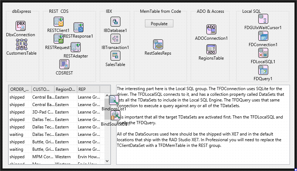Image resolution: width=297 pixels, height=171 pixels.
Task: Select the REST CDS group label
Action: pos(59,11)
